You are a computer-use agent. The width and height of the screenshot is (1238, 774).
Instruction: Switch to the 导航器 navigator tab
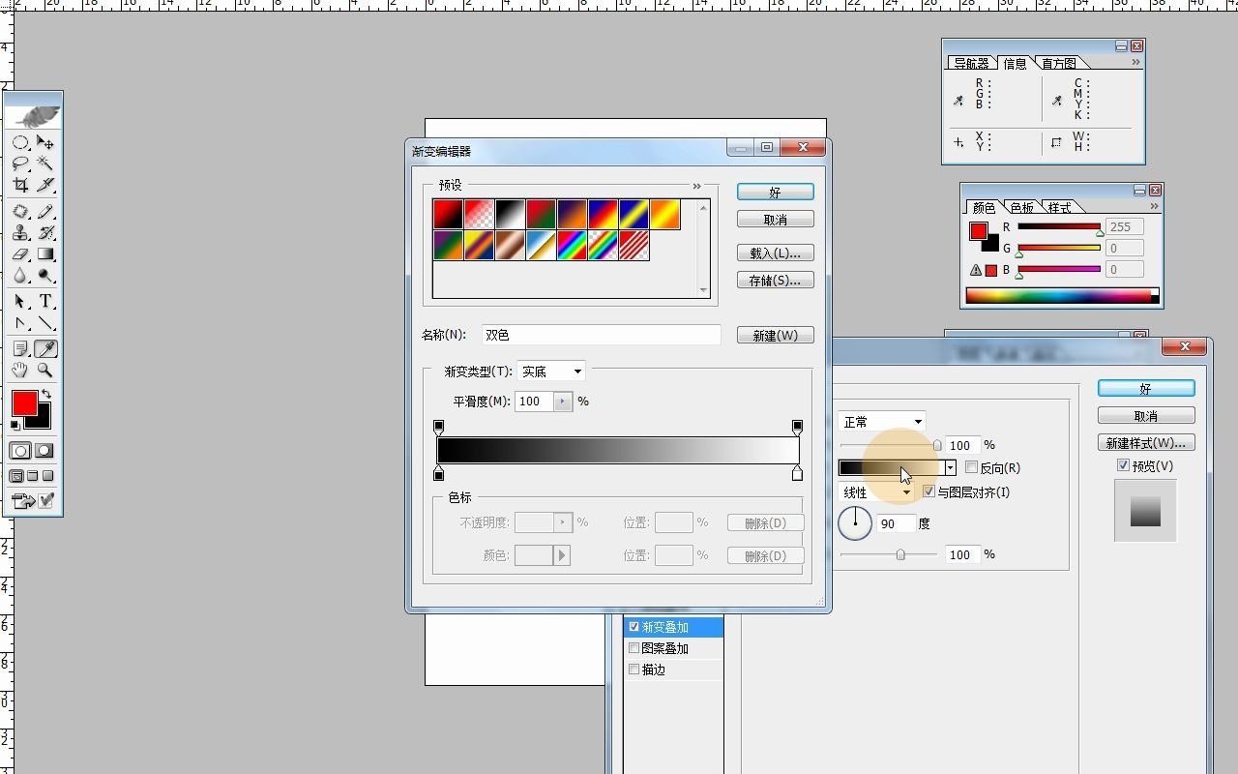tap(971, 64)
